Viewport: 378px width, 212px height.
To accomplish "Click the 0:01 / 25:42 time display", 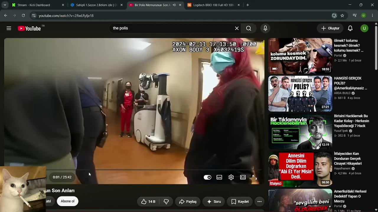I will pyautogui.click(x=62, y=177).
